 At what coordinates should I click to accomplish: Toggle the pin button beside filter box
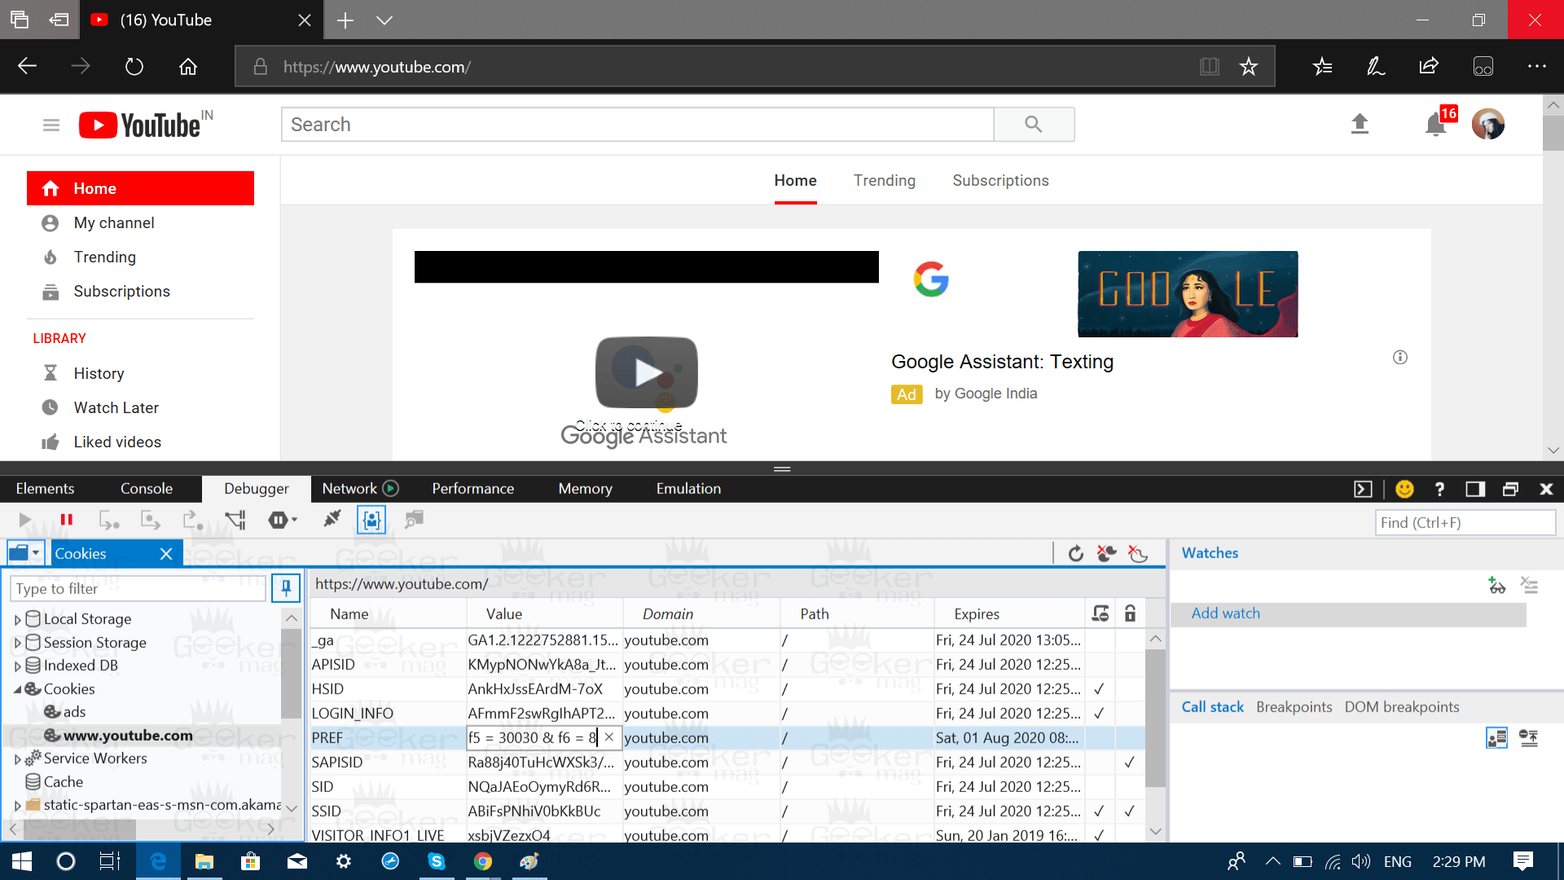coord(286,587)
